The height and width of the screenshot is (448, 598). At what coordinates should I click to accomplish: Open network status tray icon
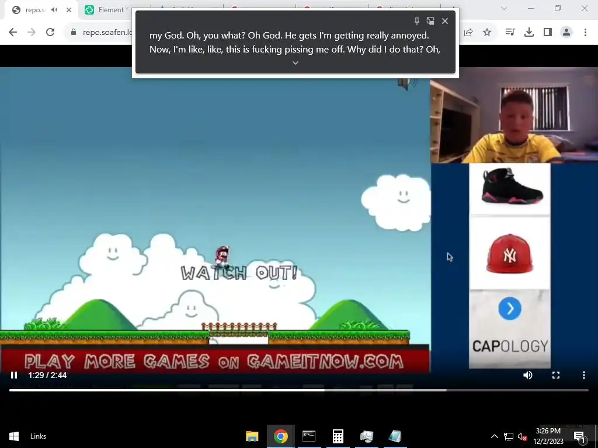[x=509, y=436]
